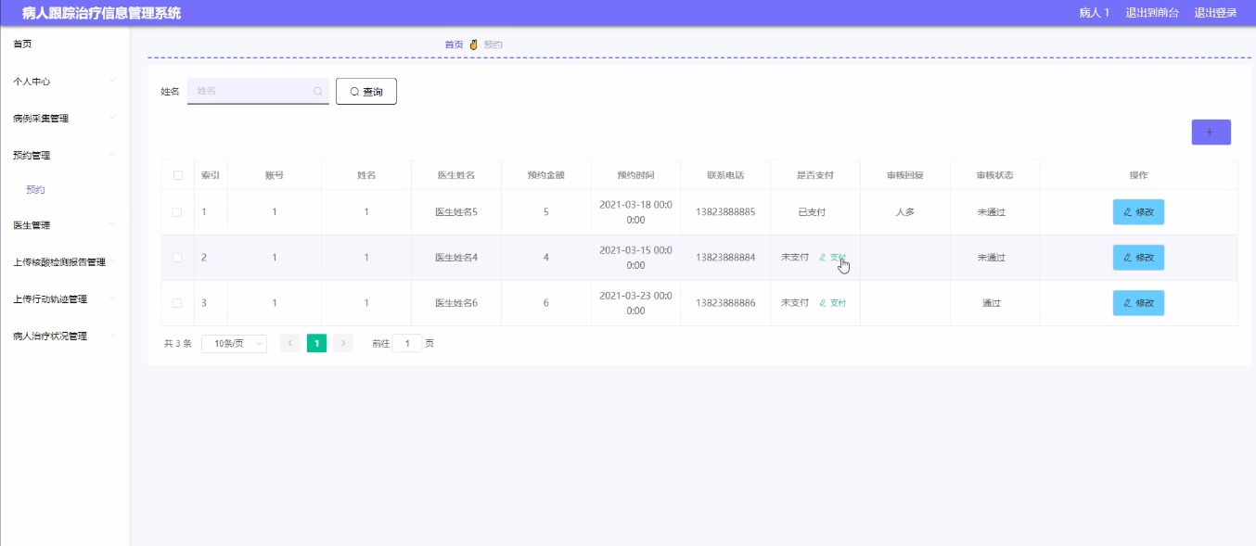
Task: Expand 病人治疗状况管理 menu
Action: [65, 336]
